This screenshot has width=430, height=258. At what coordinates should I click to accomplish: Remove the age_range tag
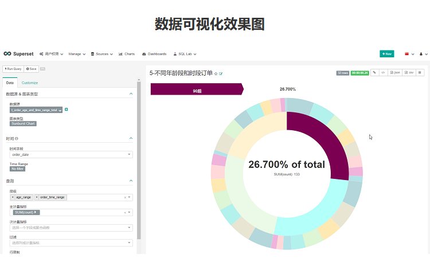click(x=13, y=197)
